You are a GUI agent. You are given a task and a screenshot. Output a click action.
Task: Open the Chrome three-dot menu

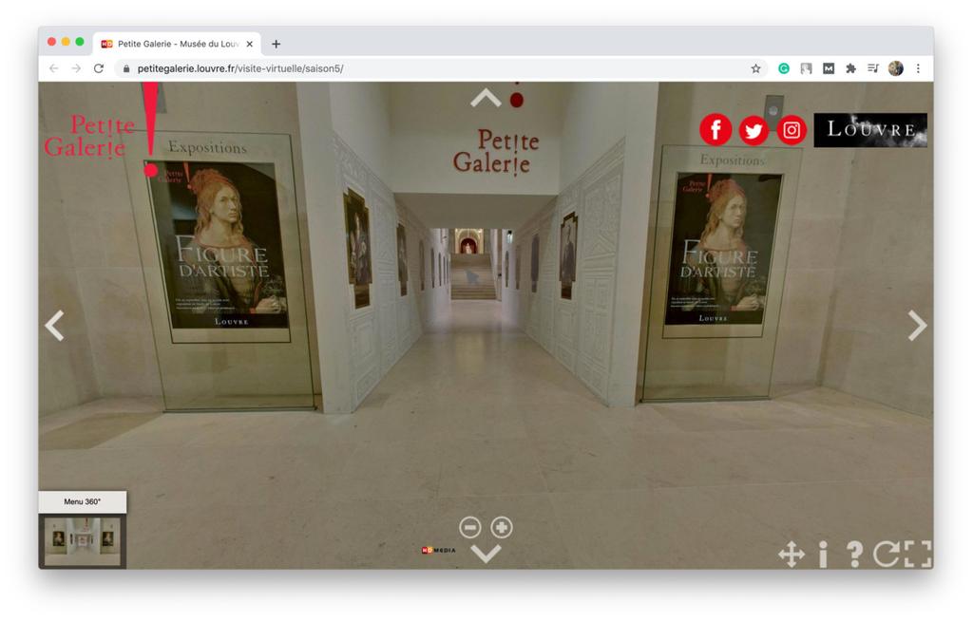coord(919,69)
